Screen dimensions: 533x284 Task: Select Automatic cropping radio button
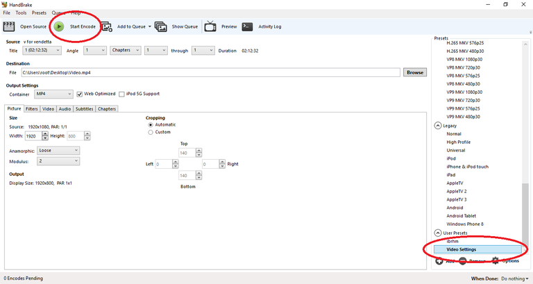pos(151,125)
